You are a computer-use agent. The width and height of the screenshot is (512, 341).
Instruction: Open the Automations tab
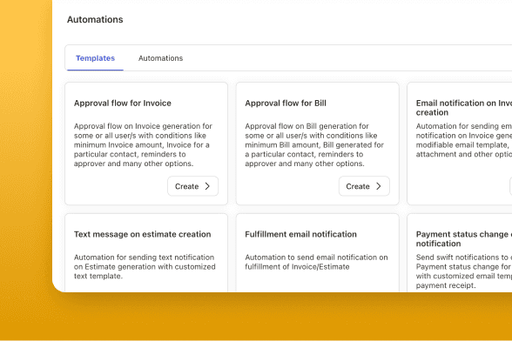(160, 58)
